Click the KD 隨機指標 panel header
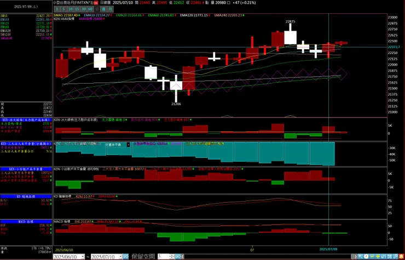This screenshot has height=260, width=405. pyautogui.click(x=26, y=196)
